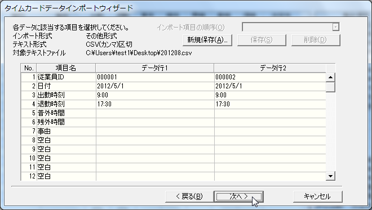Viewport: 372px width, 210px height.
Task: Click 新規保存(A)... button
Action: (207, 40)
